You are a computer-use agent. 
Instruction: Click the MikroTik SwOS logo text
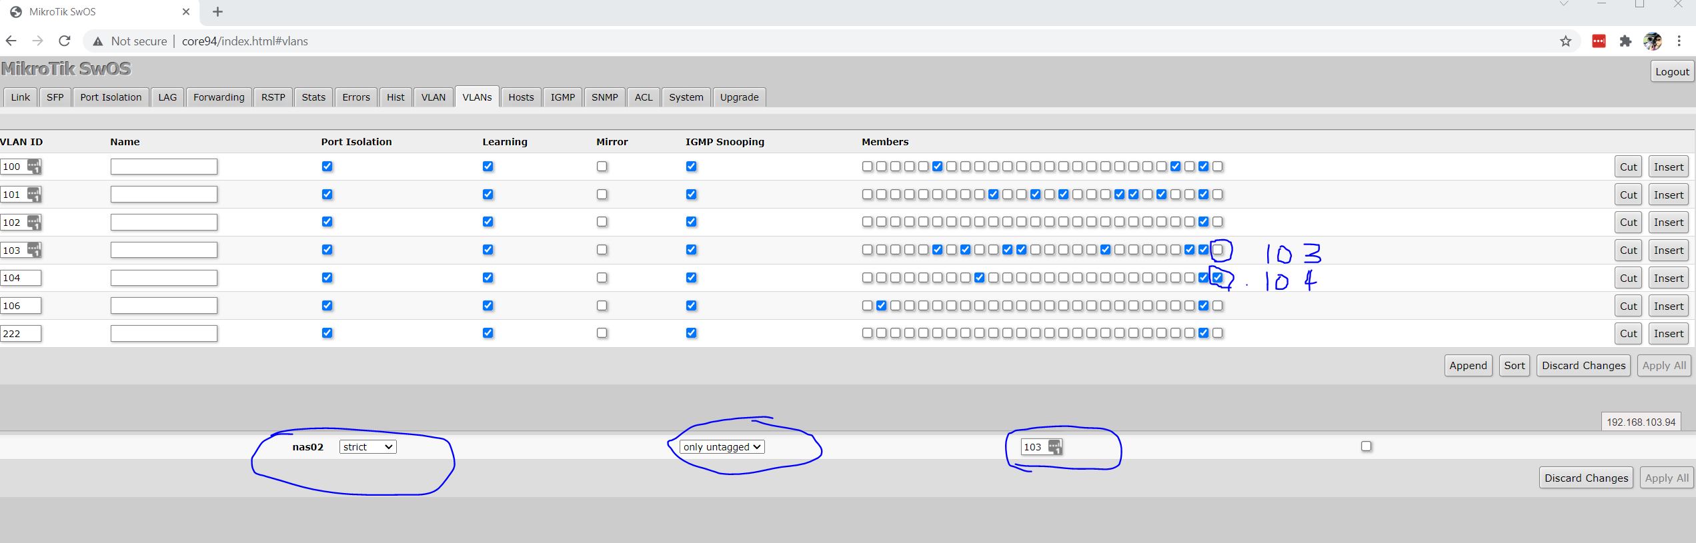(x=66, y=69)
